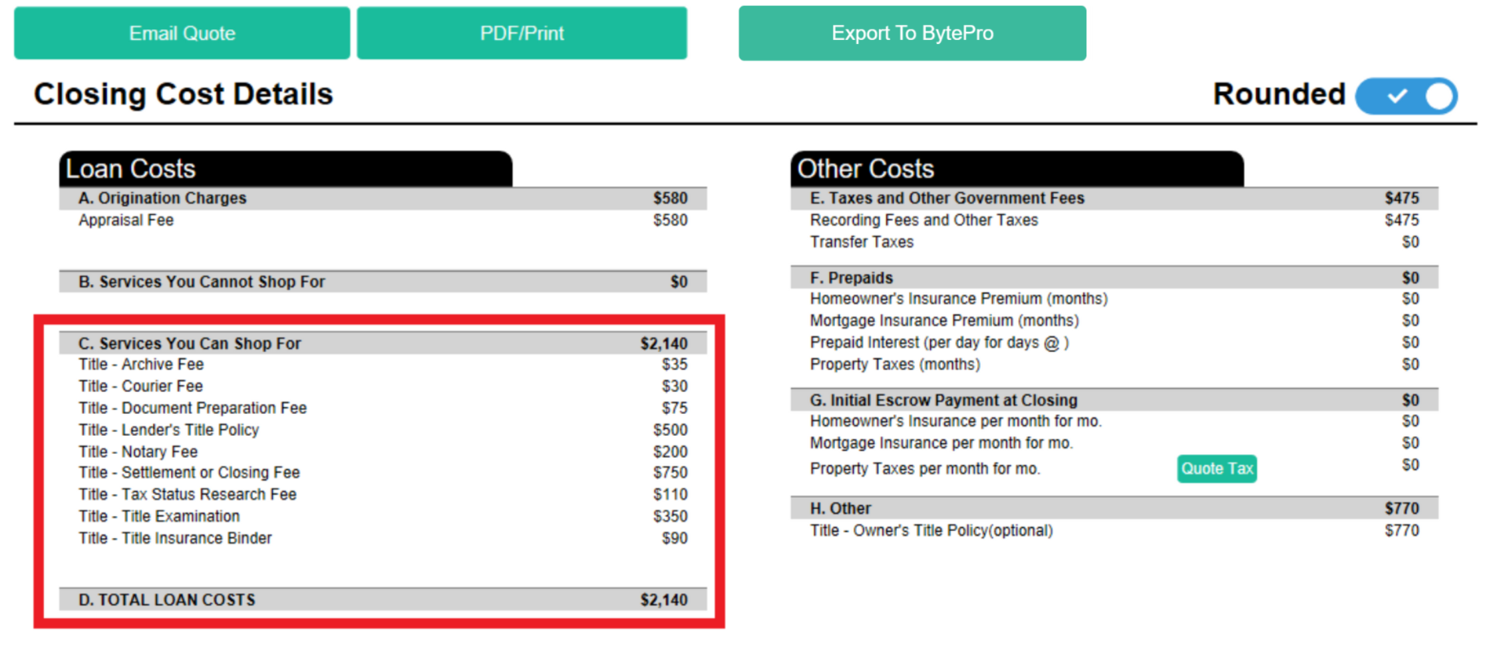Click C. Services You Can Shop For header
This screenshot has height=668, width=1497.
383,343
